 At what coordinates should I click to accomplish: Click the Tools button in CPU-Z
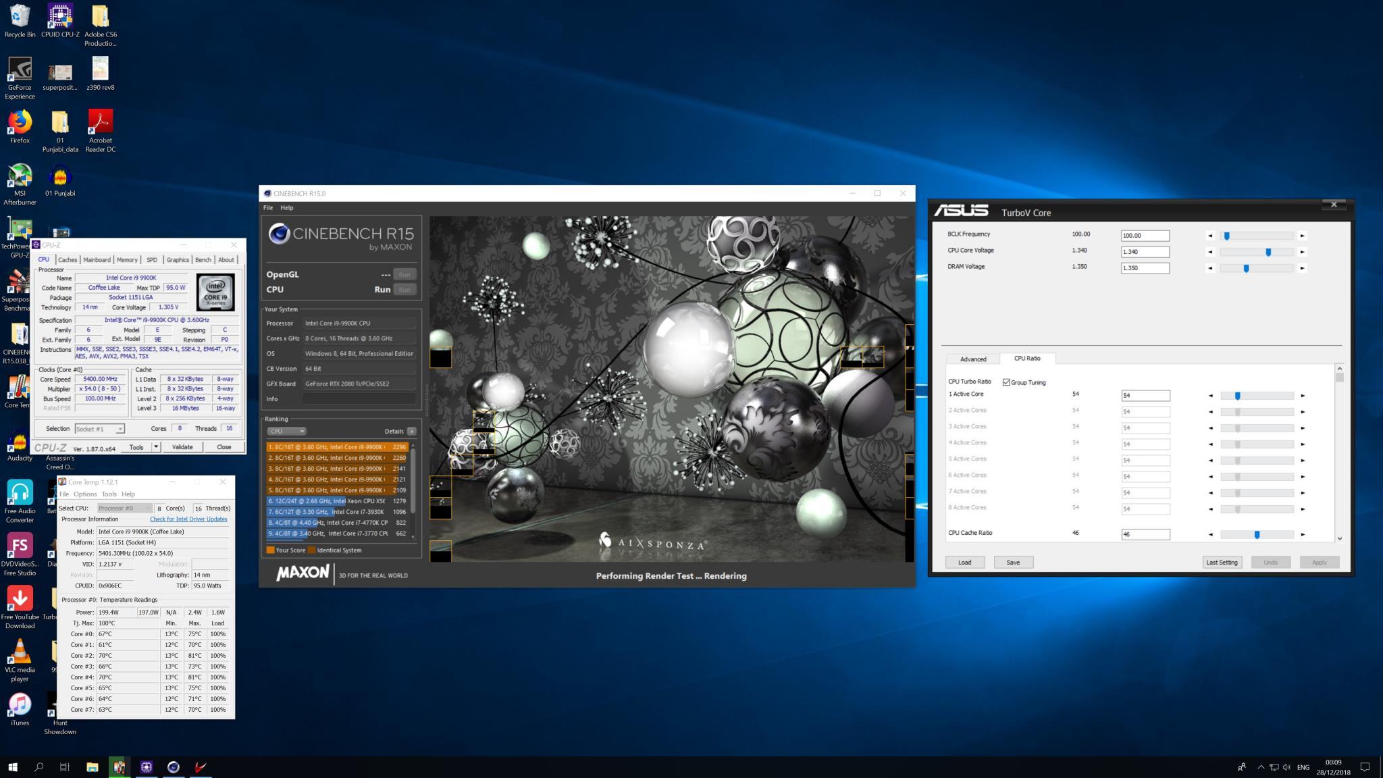[x=136, y=447]
